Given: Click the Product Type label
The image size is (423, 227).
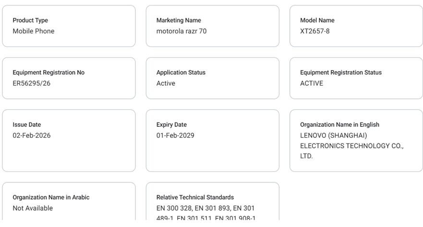Looking at the screenshot, I should pos(30,20).
